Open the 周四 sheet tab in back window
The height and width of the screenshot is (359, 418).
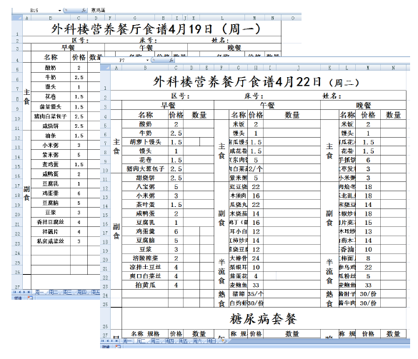81,292
